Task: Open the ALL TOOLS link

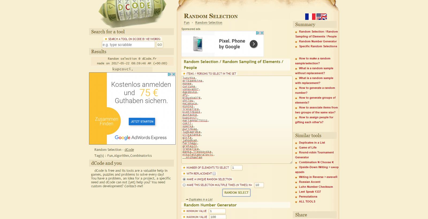Action: click(307, 202)
